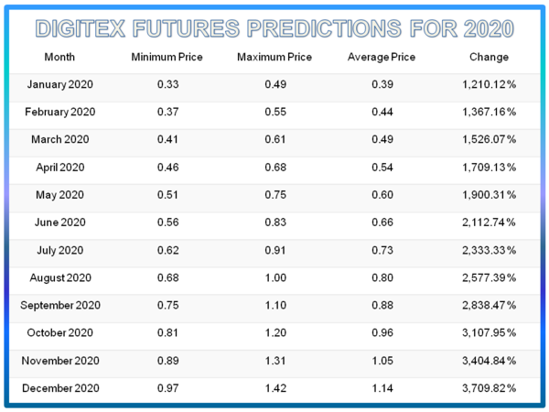Click the Change column header
549x412 pixels.
tap(488, 58)
